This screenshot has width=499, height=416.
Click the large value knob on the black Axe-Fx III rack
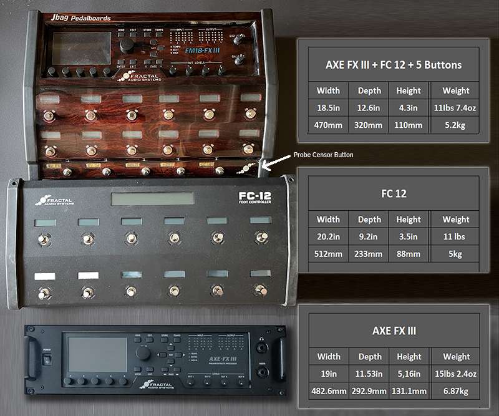pyautogui.click(x=143, y=353)
